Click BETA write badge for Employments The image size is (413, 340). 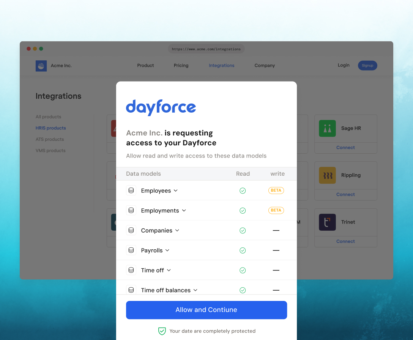click(276, 210)
